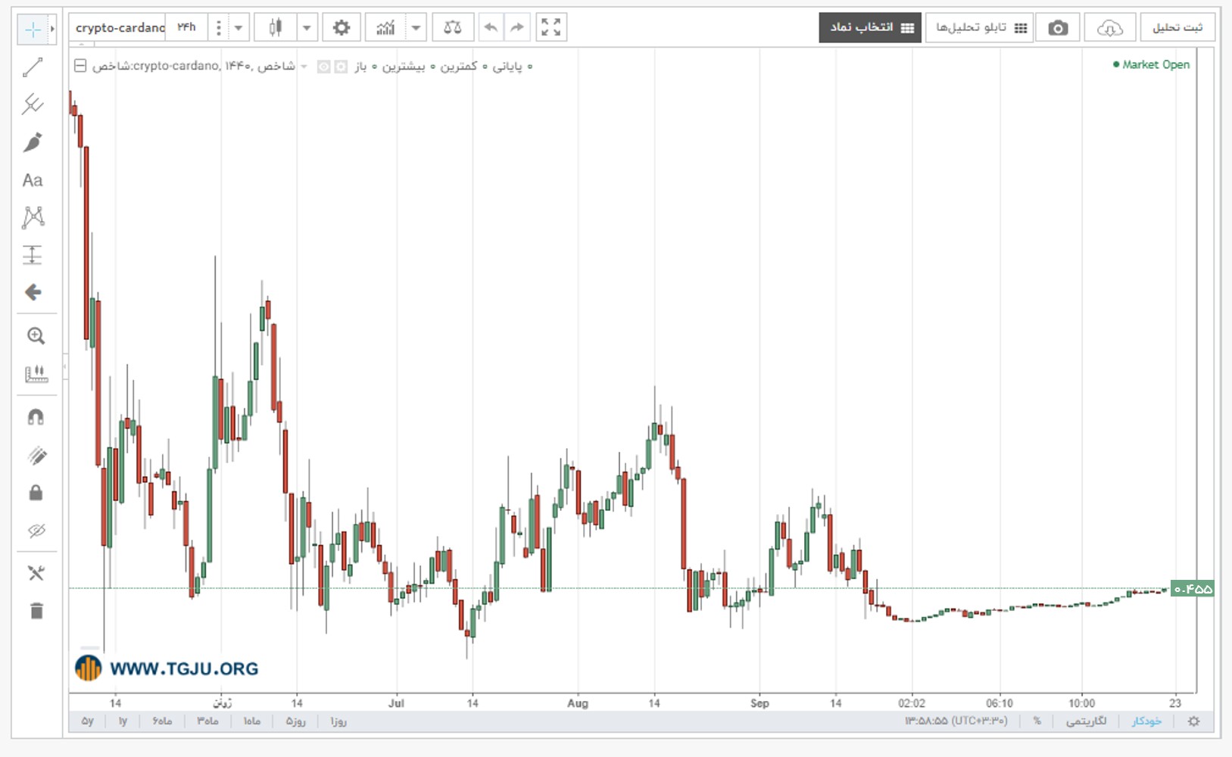The height and width of the screenshot is (757, 1232).
Task: Select the ruler measure tool
Action: (36, 374)
